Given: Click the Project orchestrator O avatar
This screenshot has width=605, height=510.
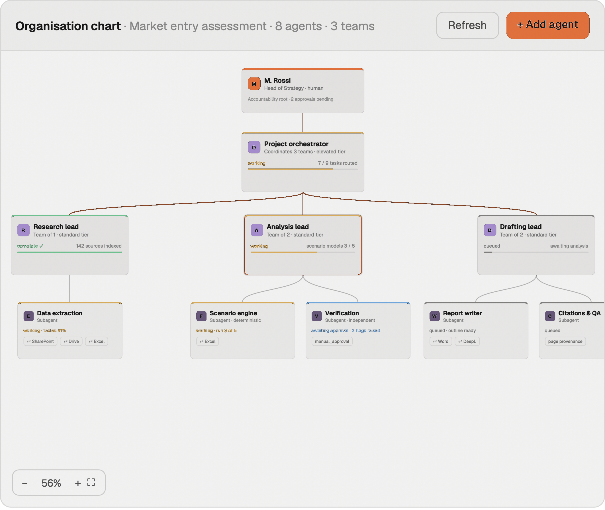Looking at the screenshot, I should tap(254, 147).
